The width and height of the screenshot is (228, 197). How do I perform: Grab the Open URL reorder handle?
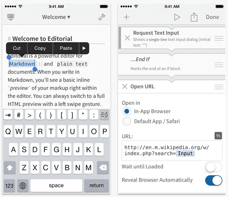point(219,87)
